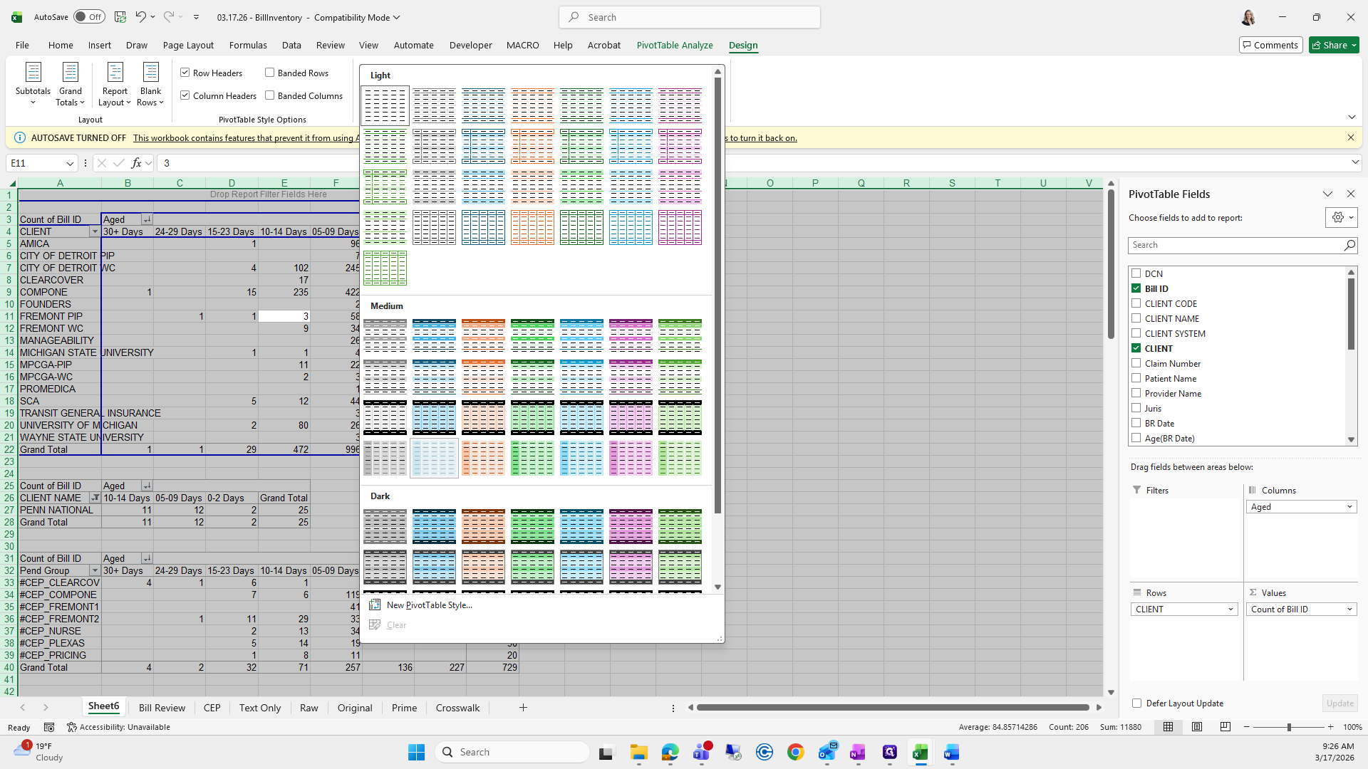This screenshot has width=1368, height=769.
Task: Enable the Banded Rows checkbox
Action: pos(270,73)
